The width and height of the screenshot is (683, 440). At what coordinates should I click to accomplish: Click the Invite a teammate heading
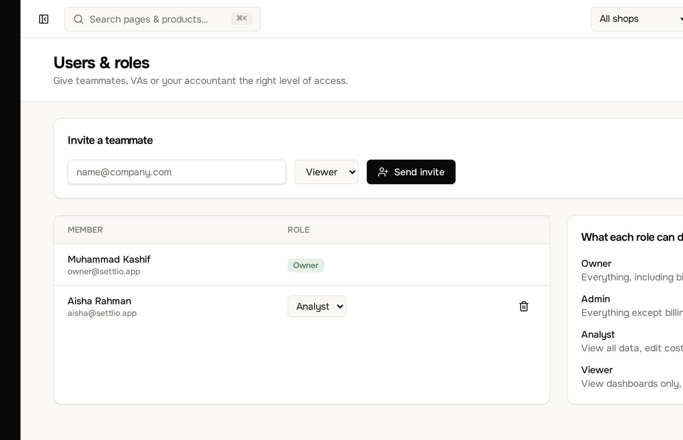pyautogui.click(x=110, y=140)
